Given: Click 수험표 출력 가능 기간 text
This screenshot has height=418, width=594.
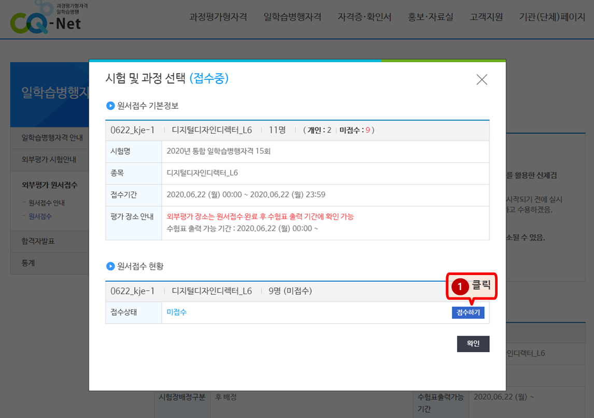Looking at the screenshot, I should click(x=243, y=229).
